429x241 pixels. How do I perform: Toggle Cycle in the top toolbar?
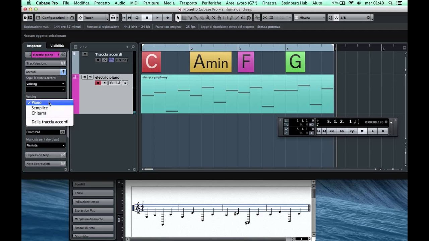[137, 17]
